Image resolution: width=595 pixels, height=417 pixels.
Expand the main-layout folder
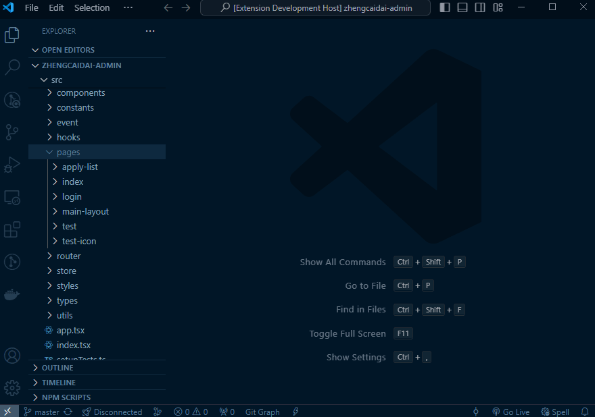97,211
